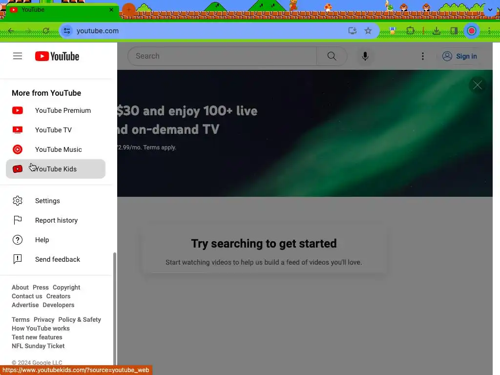Click the browser forward arrow
This screenshot has height=375, width=500.
29,31
